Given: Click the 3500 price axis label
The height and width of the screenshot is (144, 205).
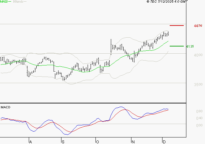Looking at the screenshot, I should [x=198, y=84].
